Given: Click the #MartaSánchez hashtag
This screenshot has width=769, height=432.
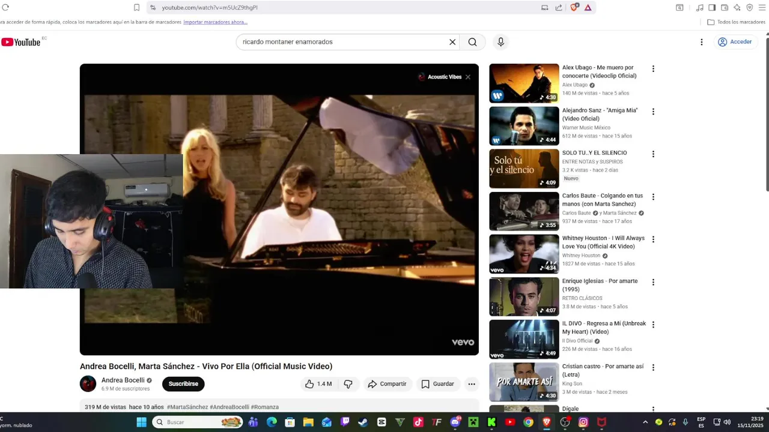Looking at the screenshot, I should coord(187,407).
